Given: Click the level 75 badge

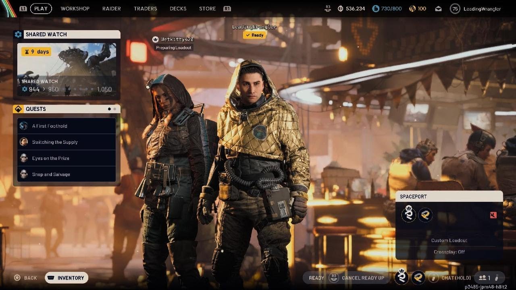Looking at the screenshot, I should [x=455, y=8].
